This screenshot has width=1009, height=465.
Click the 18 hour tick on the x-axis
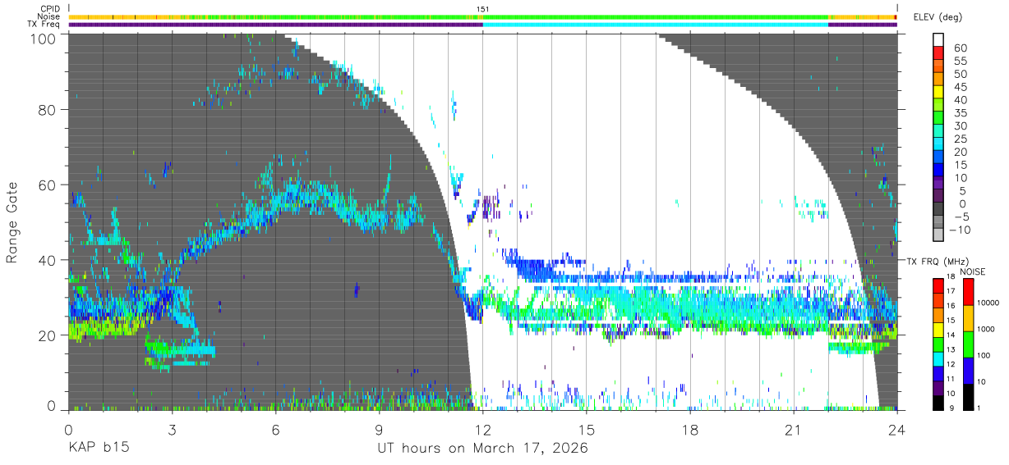point(690,430)
